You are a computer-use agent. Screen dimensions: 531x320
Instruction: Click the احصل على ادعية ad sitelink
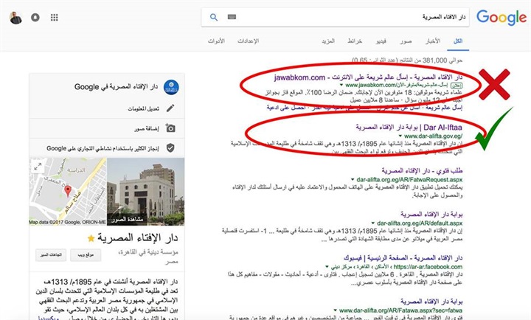coord(286,108)
